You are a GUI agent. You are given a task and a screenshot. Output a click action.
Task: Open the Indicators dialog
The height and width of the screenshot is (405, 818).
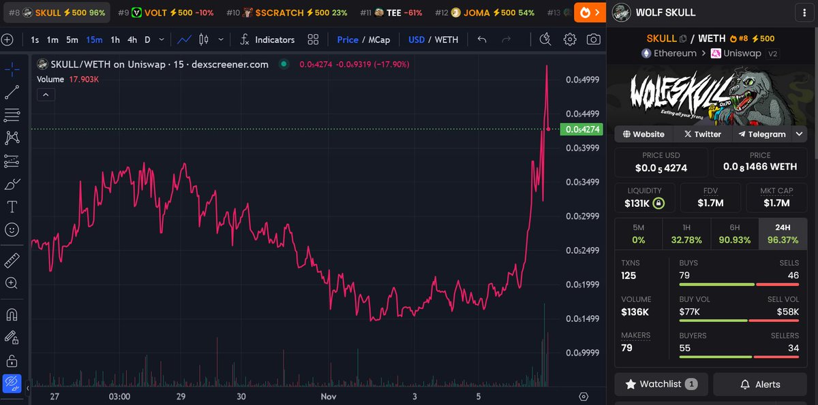pyautogui.click(x=267, y=39)
